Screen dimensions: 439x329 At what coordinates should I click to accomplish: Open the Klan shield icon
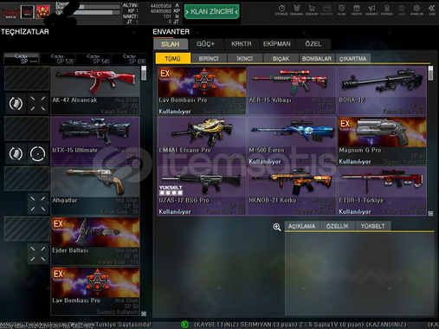pyautogui.click(x=341, y=10)
